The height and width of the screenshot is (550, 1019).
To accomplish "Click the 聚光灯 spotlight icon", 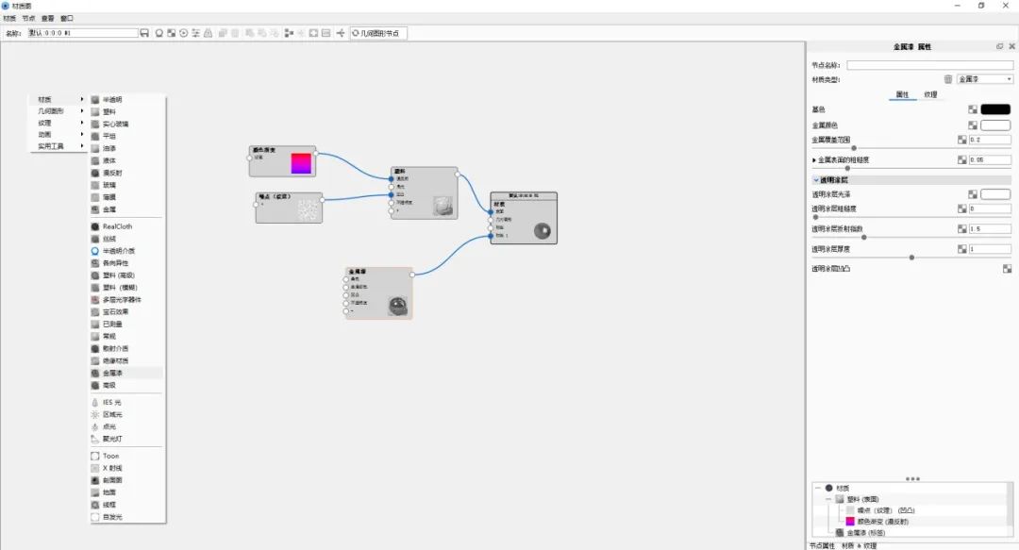I will pyautogui.click(x=95, y=439).
